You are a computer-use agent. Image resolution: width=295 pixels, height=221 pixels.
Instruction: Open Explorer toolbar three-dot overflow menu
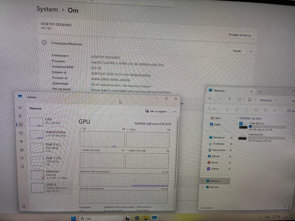(x=275, y=110)
